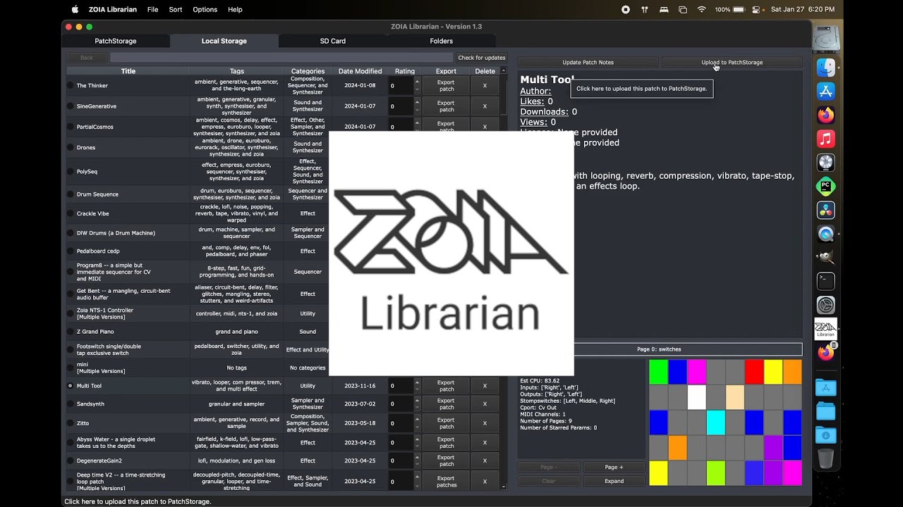This screenshot has height=507, width=903.
Task: Open Terminal from the dock
Action: point(825,281)
